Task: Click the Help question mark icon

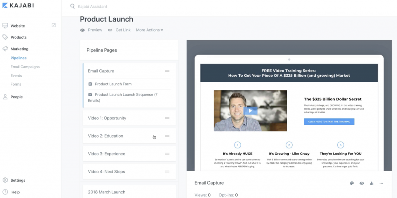Action: tap(5, 192)
